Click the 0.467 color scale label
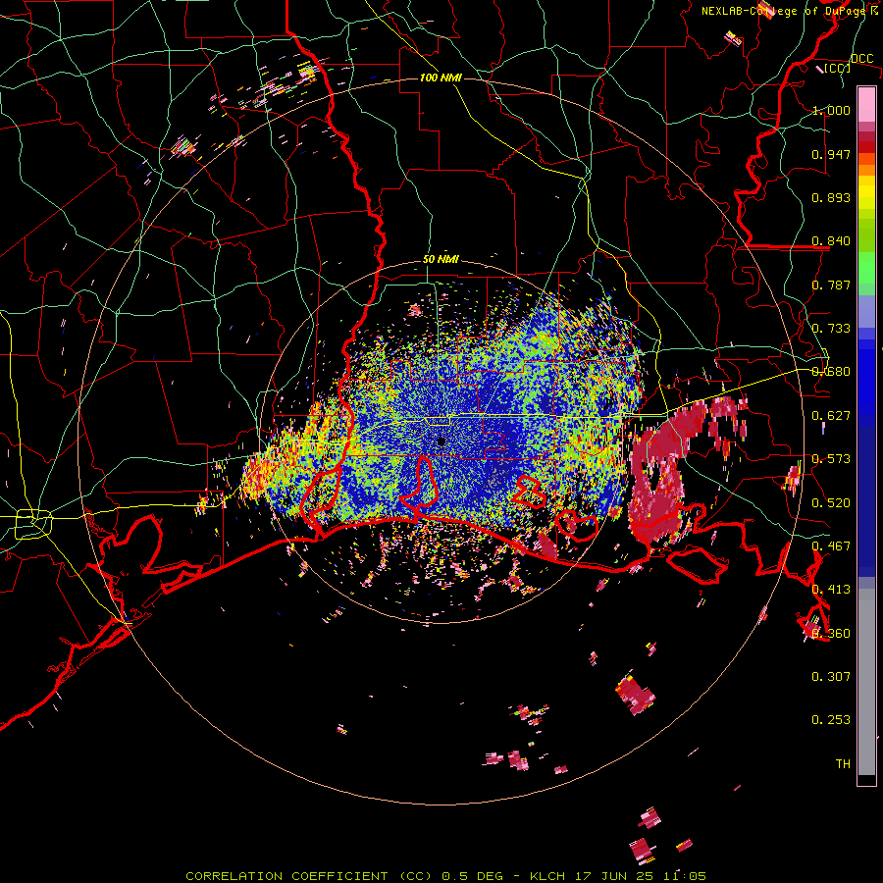The height and width of the screenshot is (883, 883). (x=831, y=546)
